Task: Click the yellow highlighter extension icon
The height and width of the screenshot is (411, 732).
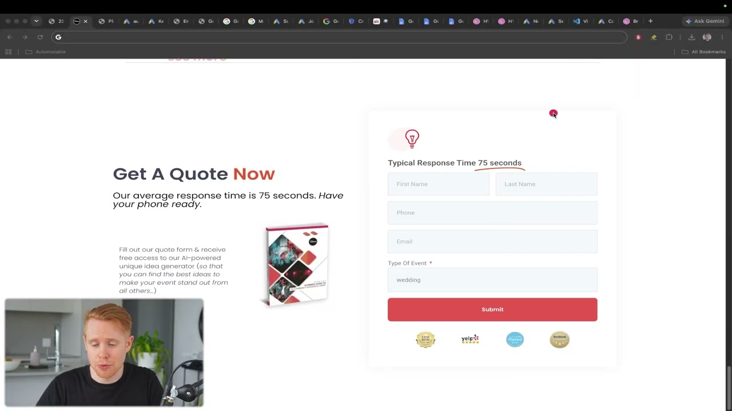Action: (654, 37)
